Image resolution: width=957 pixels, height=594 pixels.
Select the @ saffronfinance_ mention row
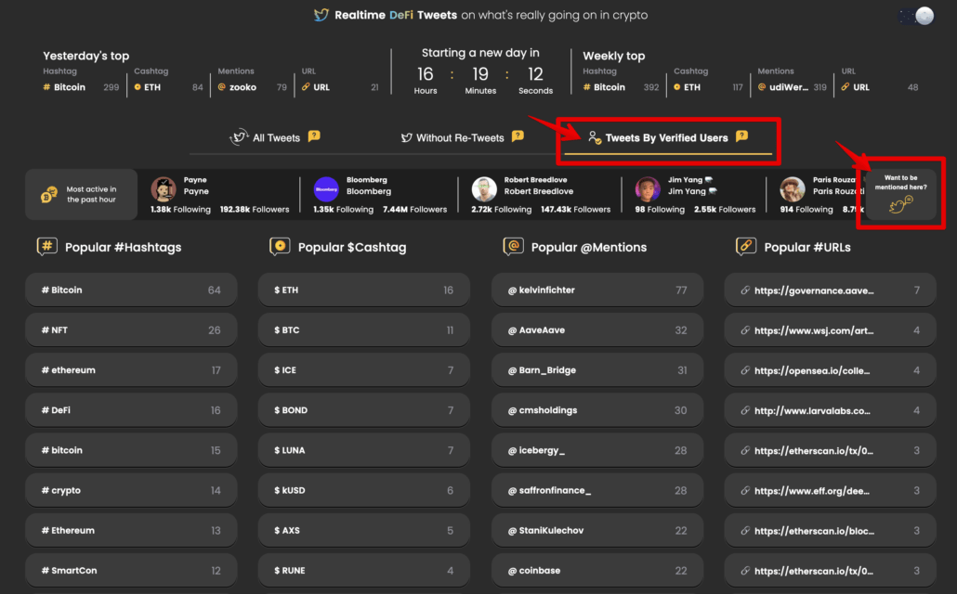(x=597, y=490)
